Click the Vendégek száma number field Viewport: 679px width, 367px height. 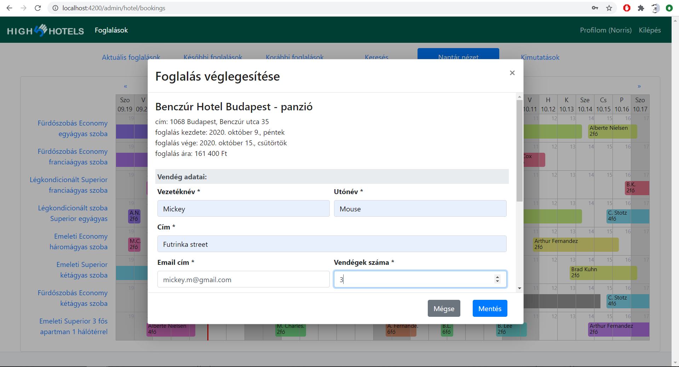(420, 279)
